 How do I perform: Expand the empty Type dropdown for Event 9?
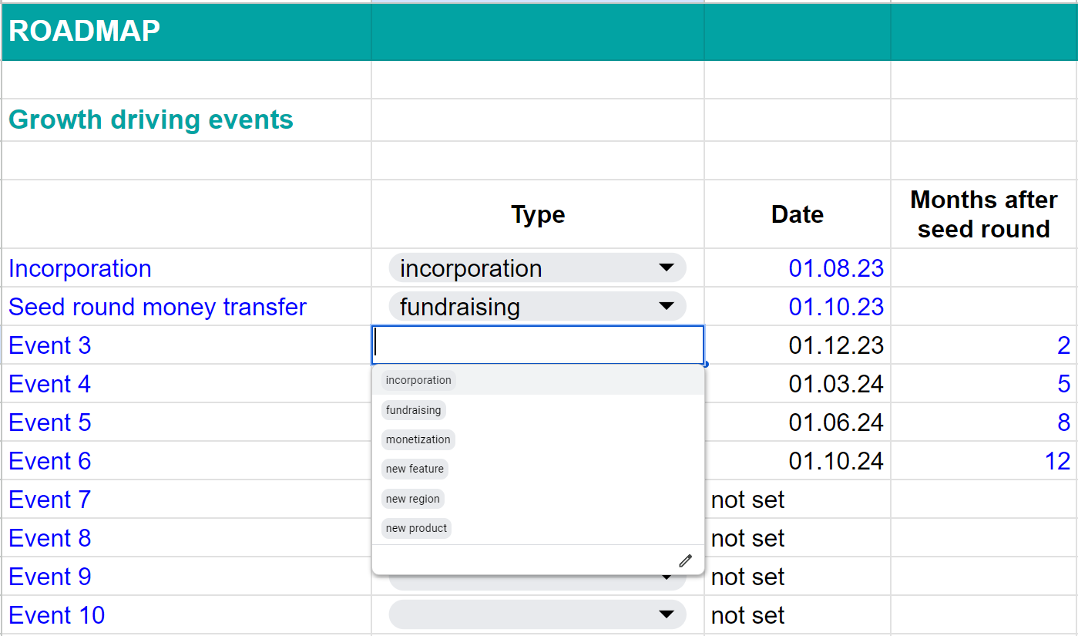point(667,577)
